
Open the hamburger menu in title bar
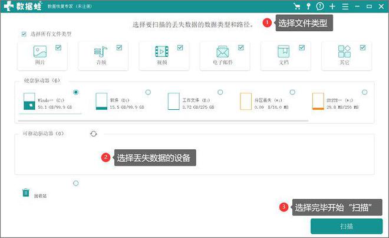pyautogui.click(x=345, y=6)
